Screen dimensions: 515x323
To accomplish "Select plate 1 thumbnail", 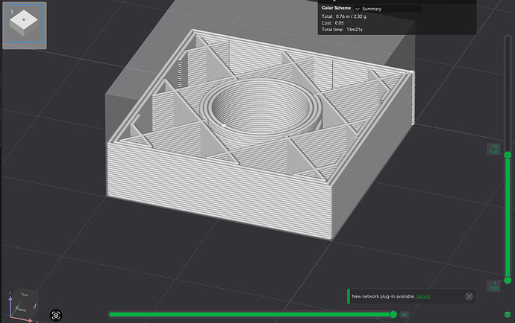I will tap(25, 24).
